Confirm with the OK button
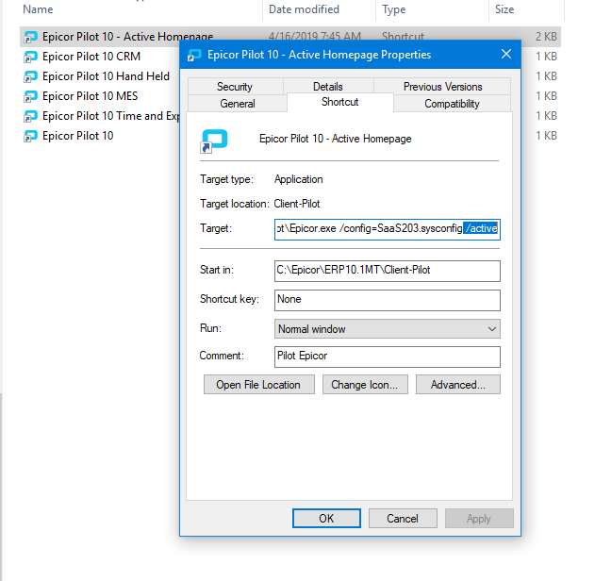This screenshot has height=581, width=595. [326, 518]
